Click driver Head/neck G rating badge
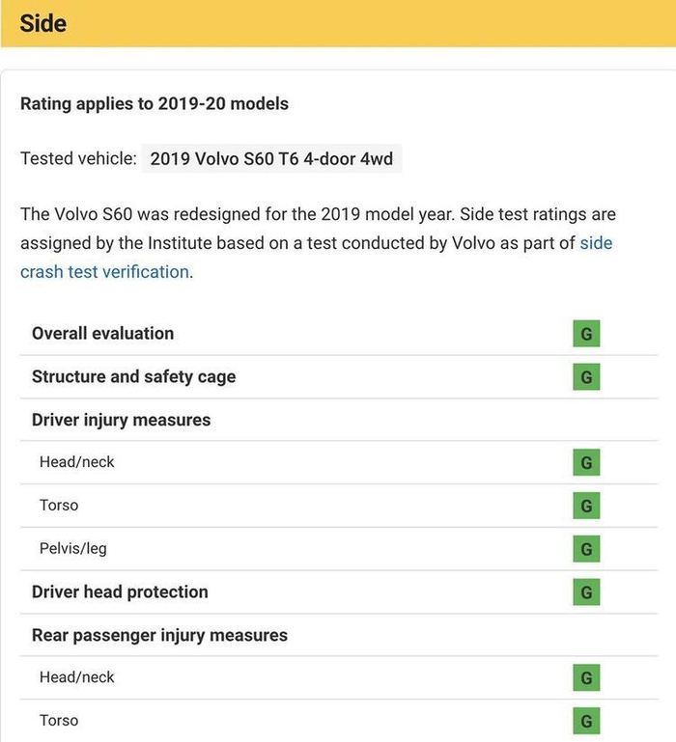This screenshot has width=676, height=742. [x=585, y=462]
